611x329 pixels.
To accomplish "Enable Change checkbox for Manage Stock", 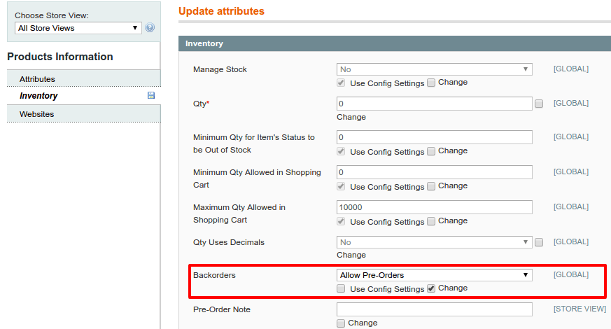I will tap(431, 83).
